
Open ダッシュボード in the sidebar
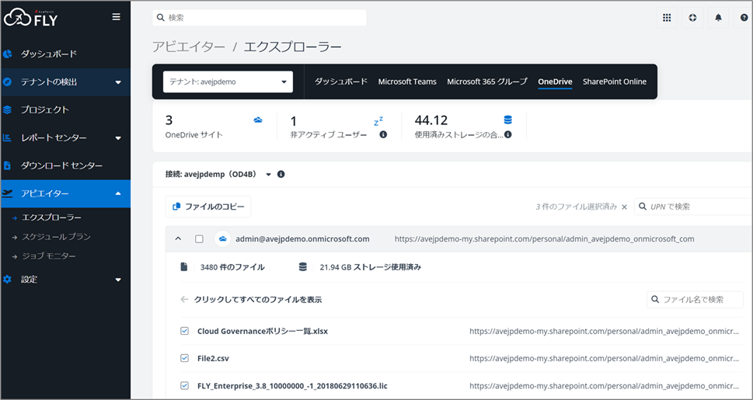pyautogui.click(x=64, y=54)
